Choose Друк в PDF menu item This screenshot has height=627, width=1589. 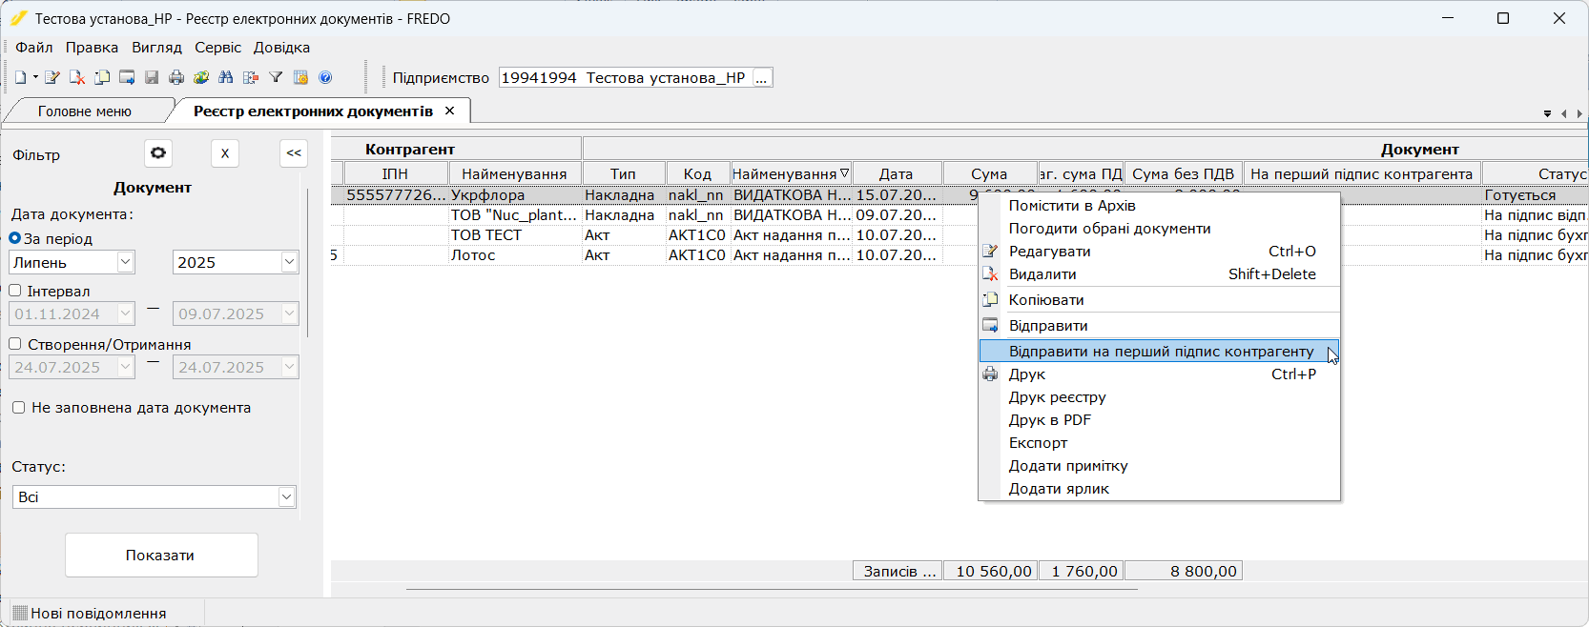click(x=1159, y=420)
